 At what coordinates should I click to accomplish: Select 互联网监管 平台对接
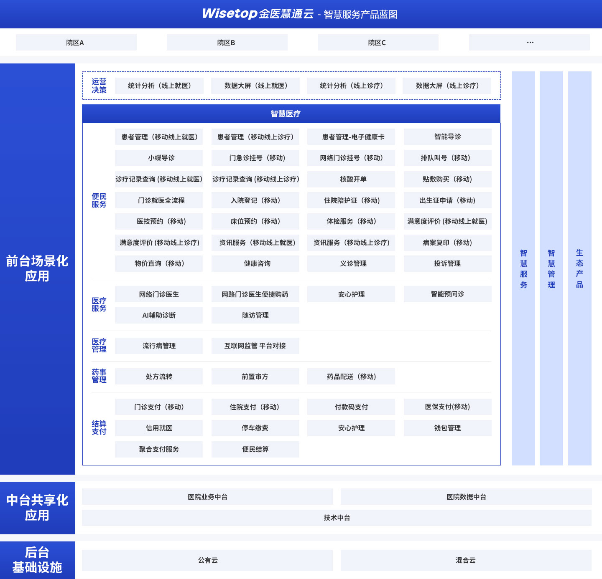coord(255,346)
